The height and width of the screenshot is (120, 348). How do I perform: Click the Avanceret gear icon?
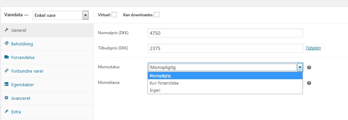[6, 98]
